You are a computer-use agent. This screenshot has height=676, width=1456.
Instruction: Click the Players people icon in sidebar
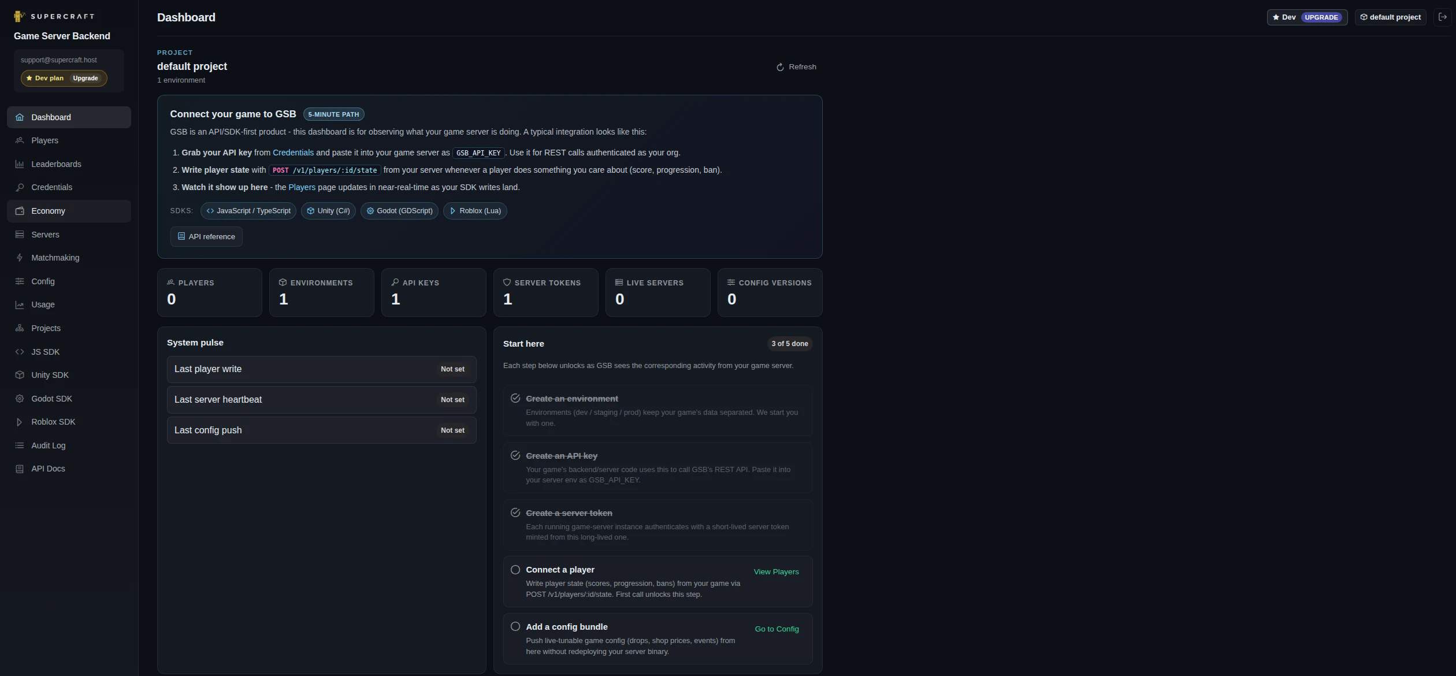pyautogui.click(x=20, y=140)
